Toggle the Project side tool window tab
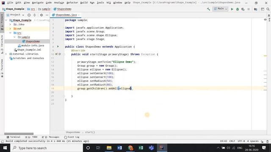271x152 pixels. pos(2,22)
